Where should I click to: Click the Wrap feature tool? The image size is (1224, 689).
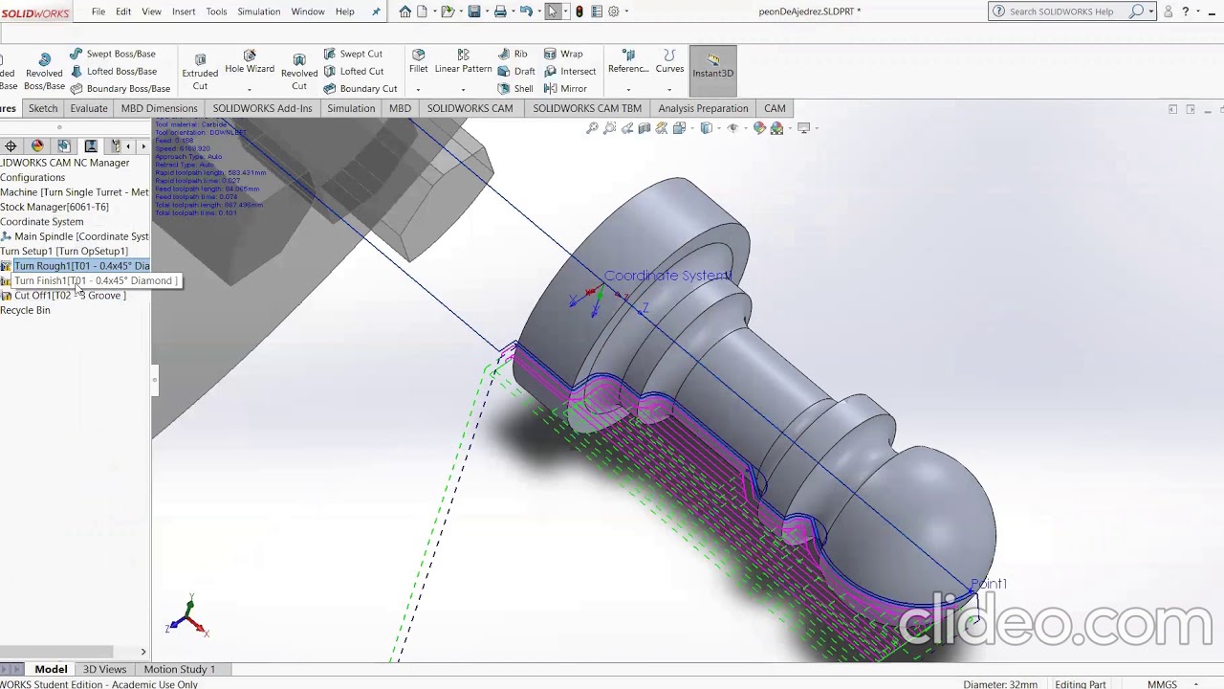click(x=563, y=54)
